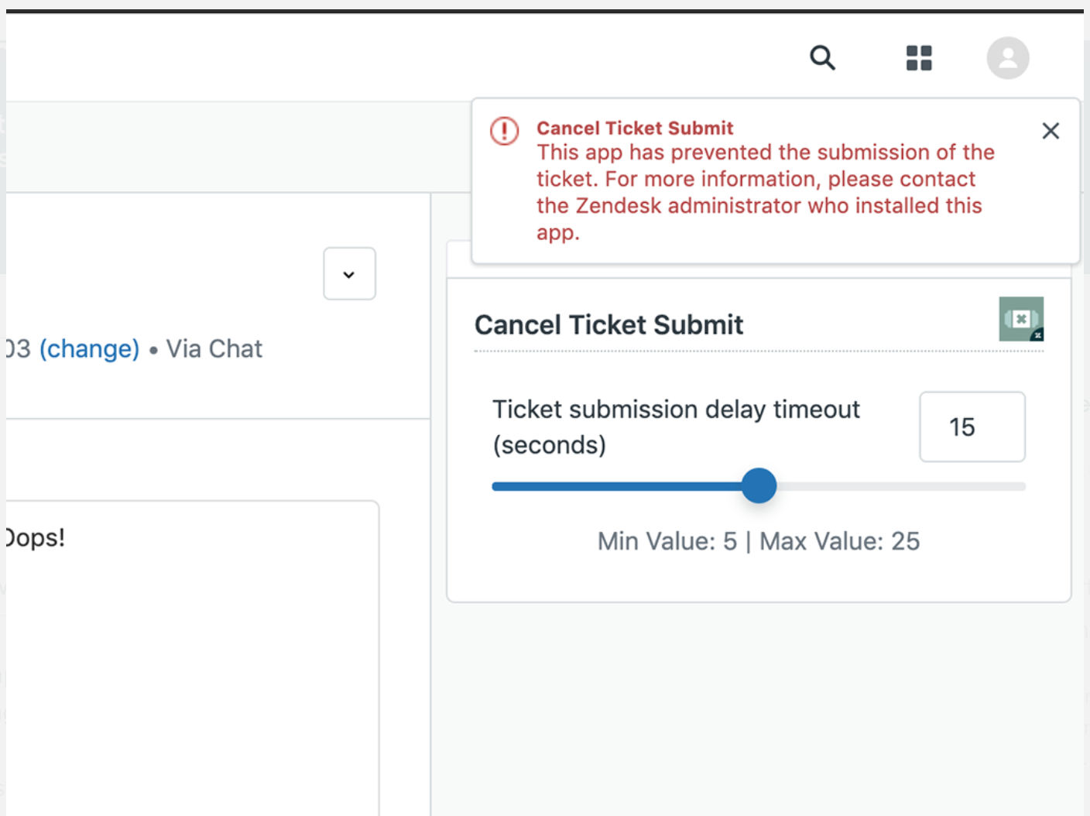Open the Zendesk products grid icon
This screenshot has width=1090, height=816.
tap(919, 58)
